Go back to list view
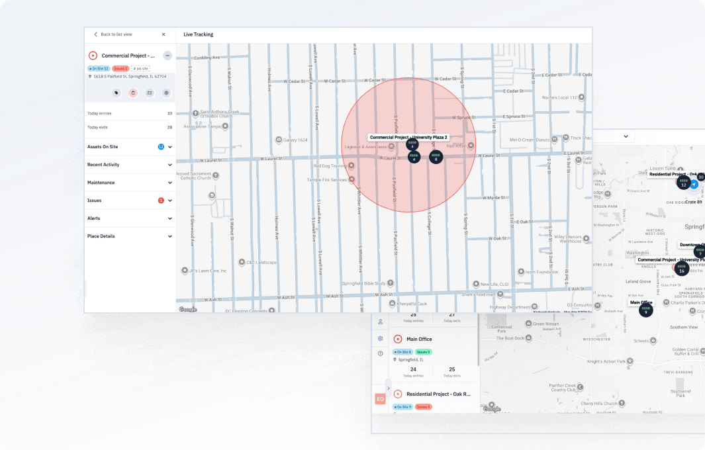This screenshot has height=450, width=705. 113,34
